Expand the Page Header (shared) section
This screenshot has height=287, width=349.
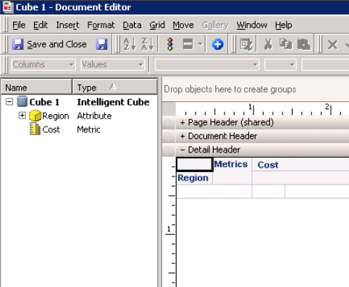(182, 123)
